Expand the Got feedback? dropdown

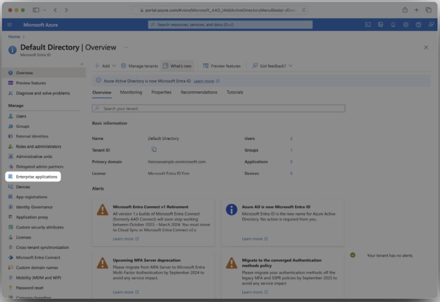pos(272,66)
